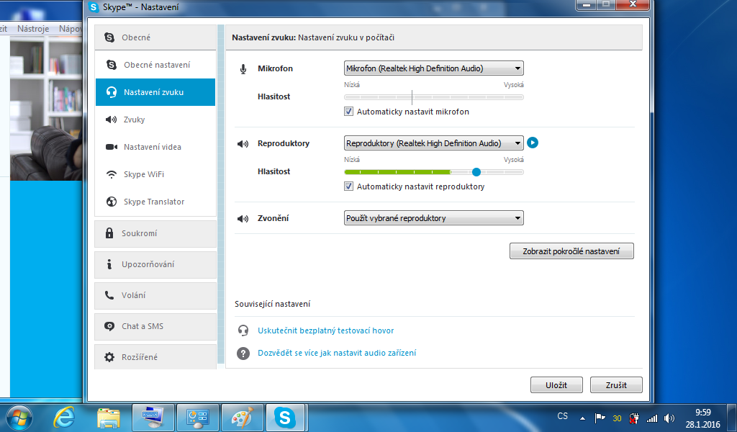Expand the Soukromí section
Image resolution: width=737 pixels, height=432 pixels.
point(155,233)
